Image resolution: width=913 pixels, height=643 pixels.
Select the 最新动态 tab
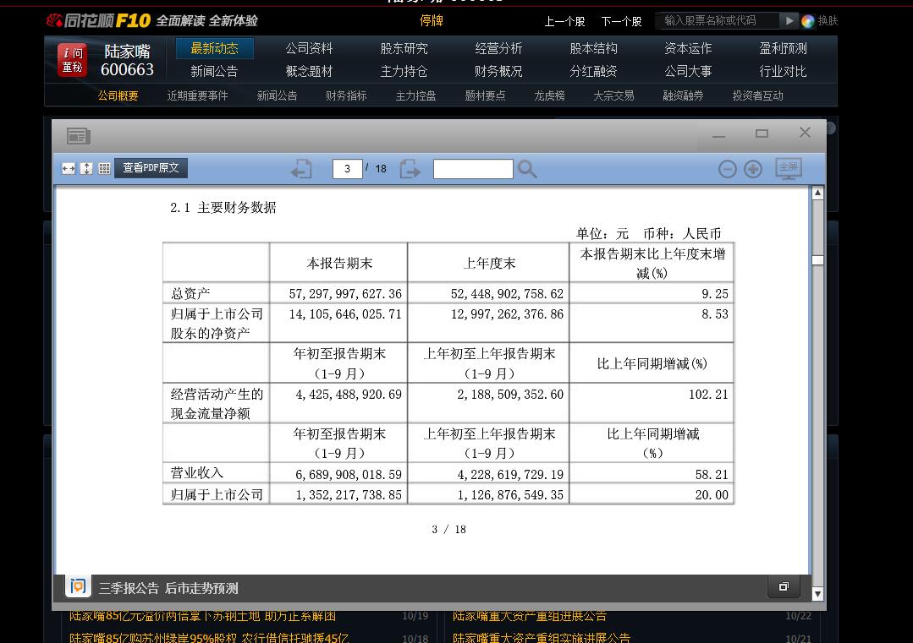point(214,48)
